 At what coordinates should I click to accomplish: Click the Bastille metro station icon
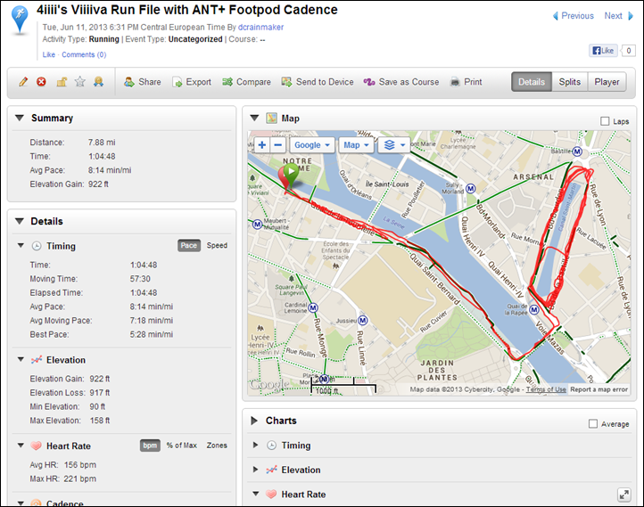click(x=577, y=151)
